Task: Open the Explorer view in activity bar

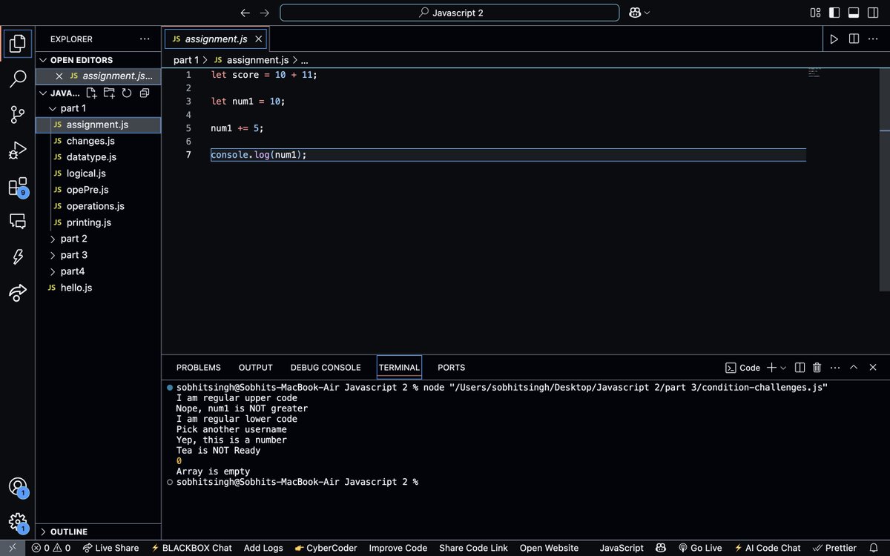Action: tap(18, 43)
